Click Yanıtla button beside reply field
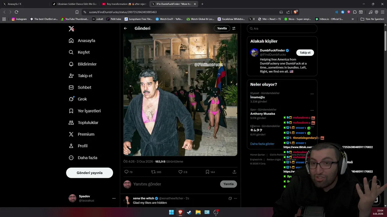Viewport: 387px width, 217px height. 229,184
